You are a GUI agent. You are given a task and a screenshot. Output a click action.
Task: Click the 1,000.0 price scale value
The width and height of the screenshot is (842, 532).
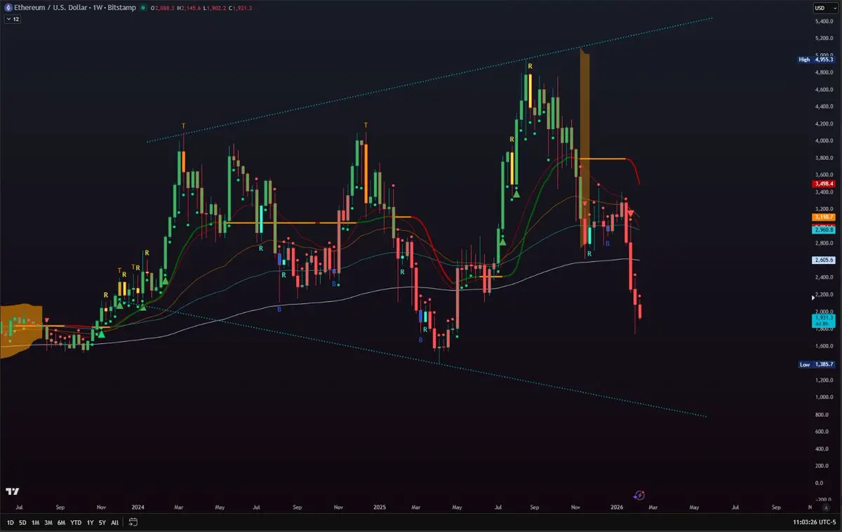coord(824,397)
